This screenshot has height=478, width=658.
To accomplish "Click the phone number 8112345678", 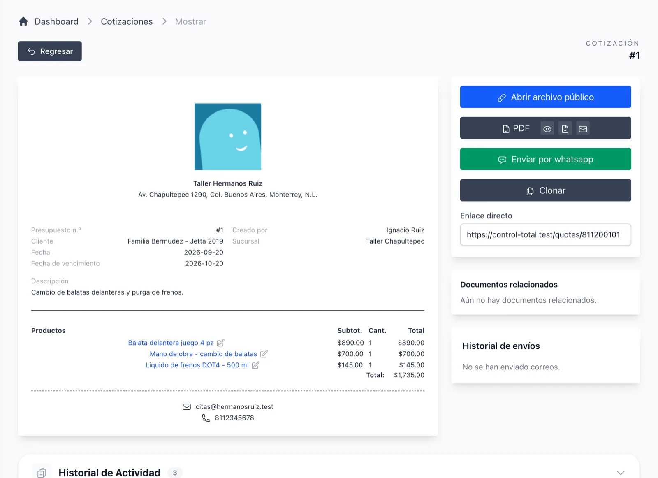I will pyautogui.click(x=234, y=418).
